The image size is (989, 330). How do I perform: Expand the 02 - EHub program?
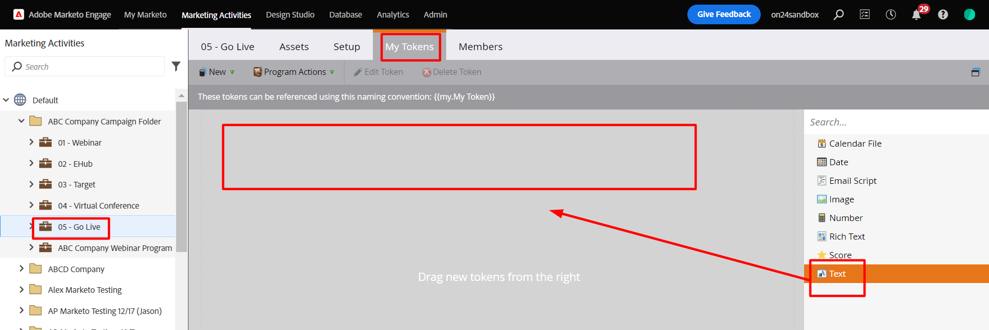pyautogui.click(x=31, y=163)
